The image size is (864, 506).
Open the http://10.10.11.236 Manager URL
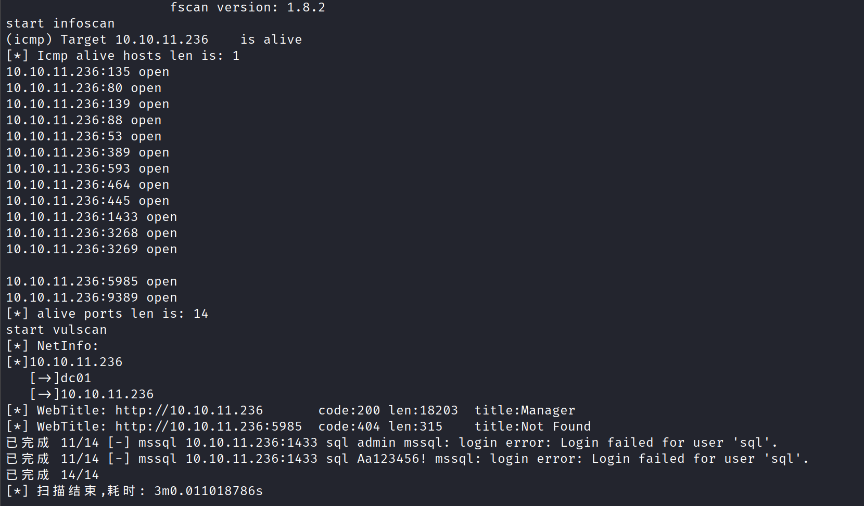pyautogui.click(x=189, y=410)
